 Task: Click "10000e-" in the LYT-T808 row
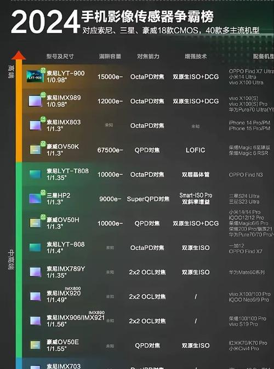pos(110,175)
